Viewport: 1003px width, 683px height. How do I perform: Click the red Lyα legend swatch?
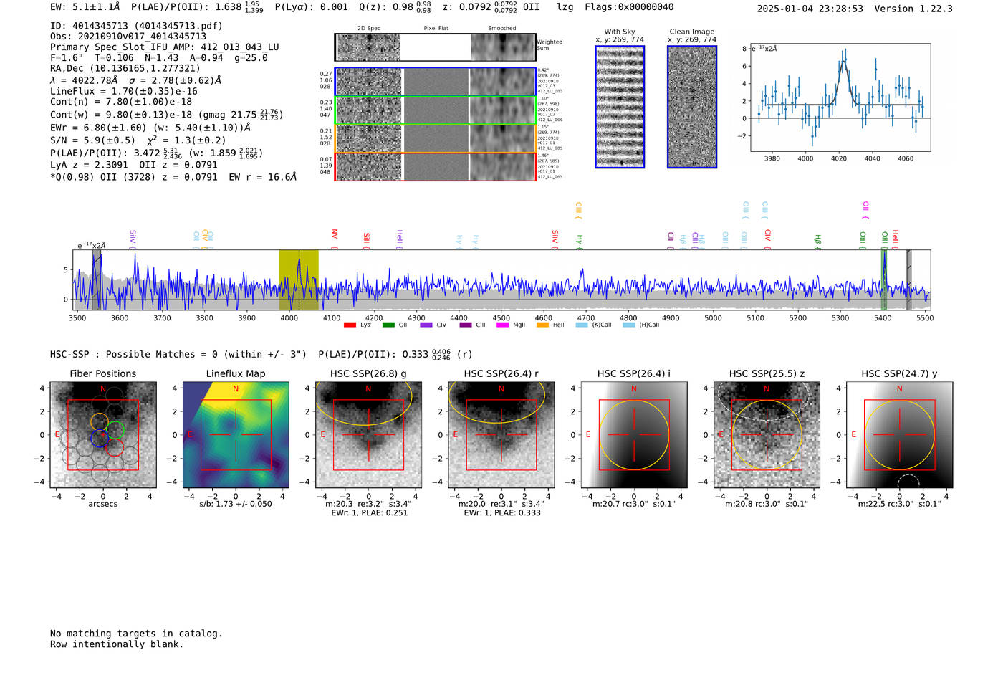[350, 325]
